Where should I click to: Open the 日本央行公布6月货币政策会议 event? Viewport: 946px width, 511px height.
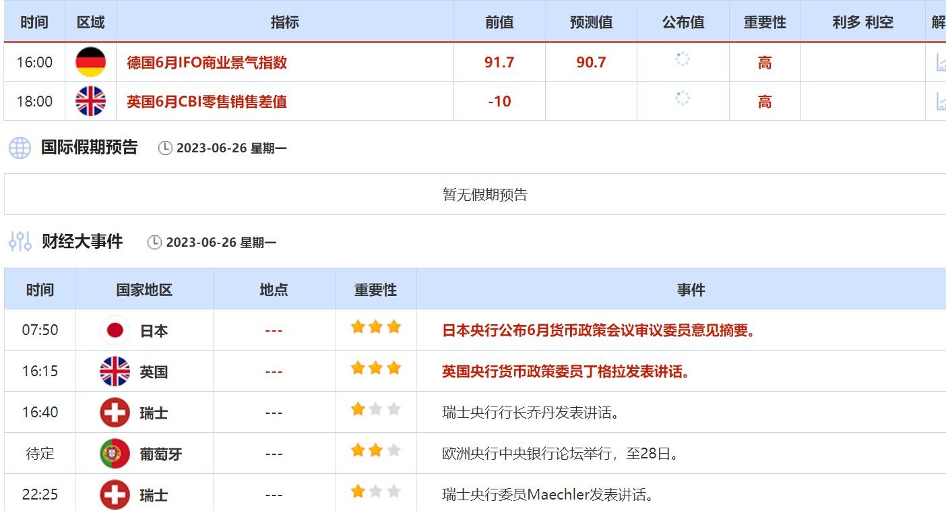point(599,330)
